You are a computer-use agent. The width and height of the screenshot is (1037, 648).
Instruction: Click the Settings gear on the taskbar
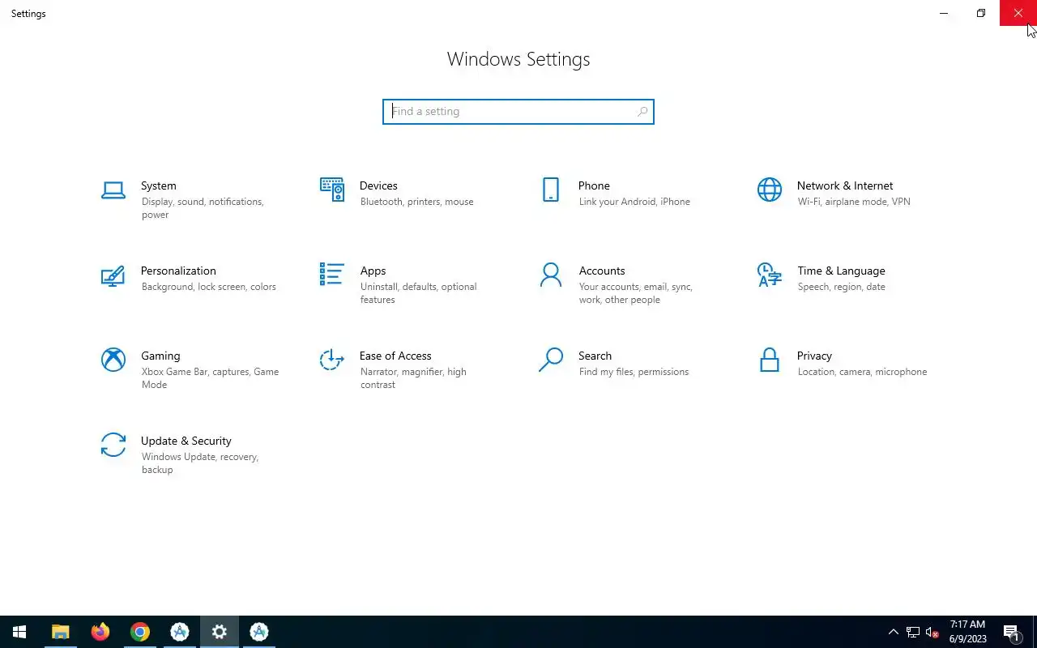pos(219,632)
